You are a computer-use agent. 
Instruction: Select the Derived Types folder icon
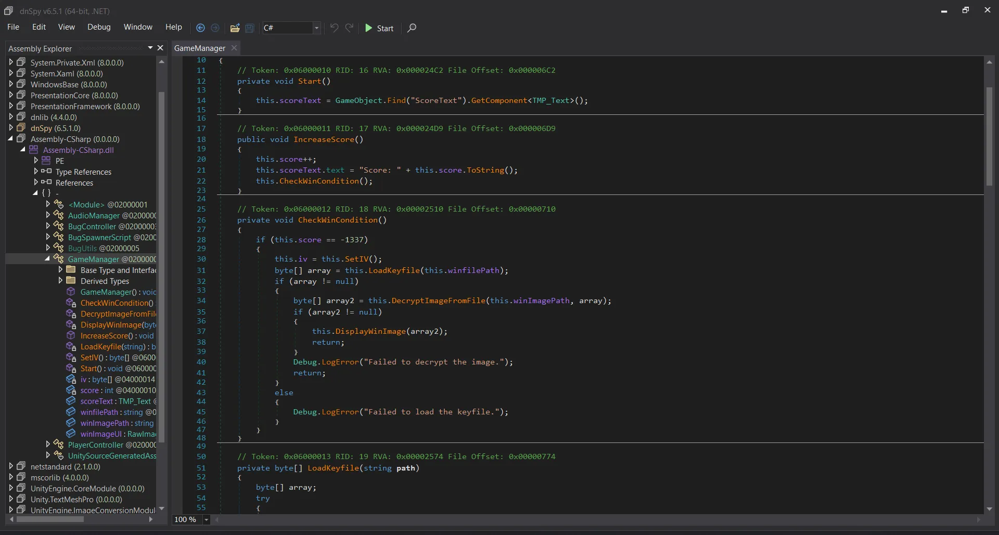pyautogui.click(x=71, y=280)
